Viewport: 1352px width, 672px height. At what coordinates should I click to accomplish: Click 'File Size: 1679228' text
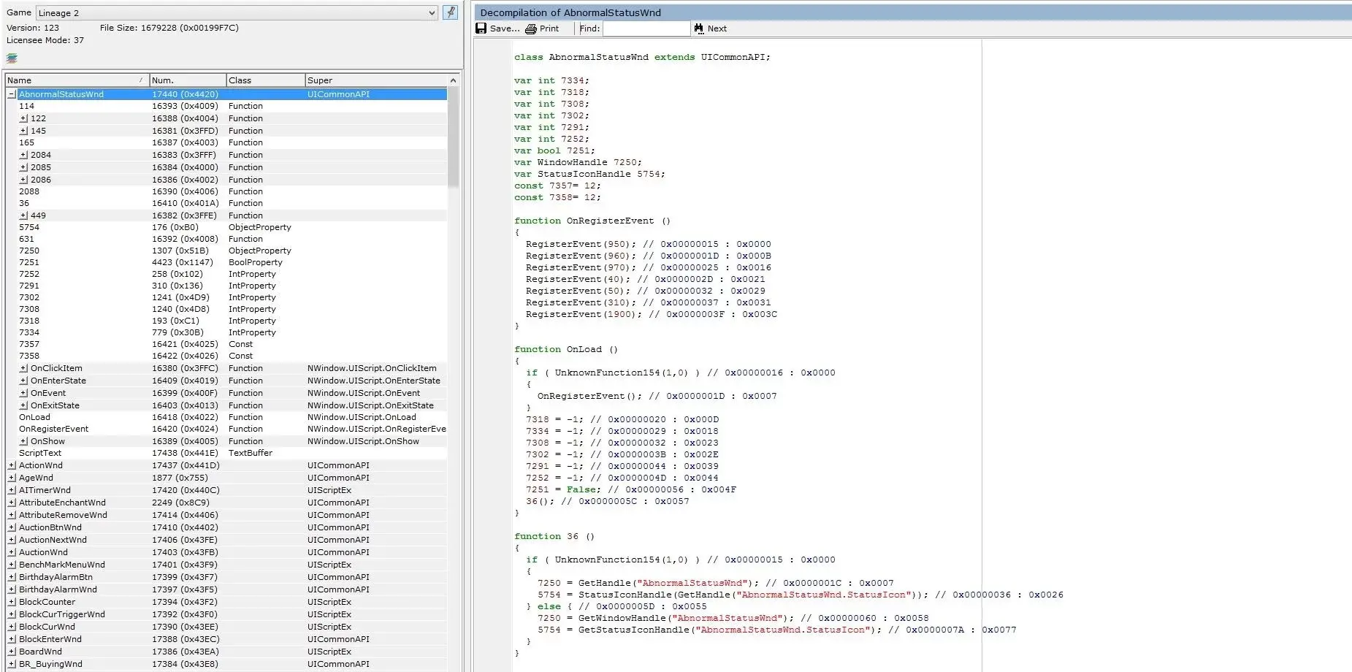[x=169, y=28]
